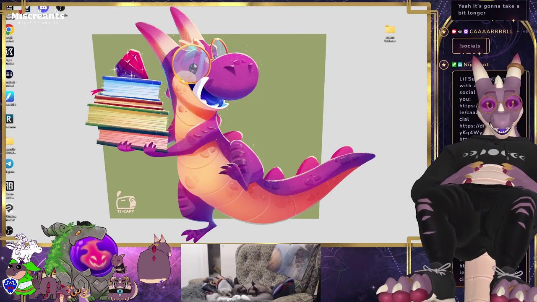Open the dark R letter app icon

click(9, 119)
